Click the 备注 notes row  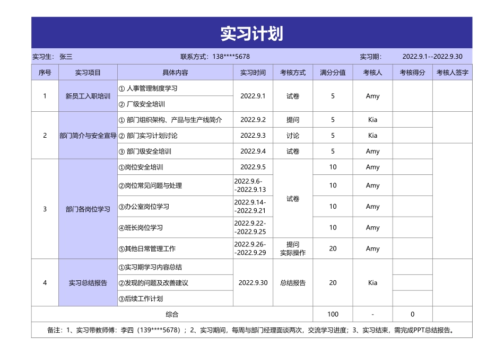click(x=251, y=330)
